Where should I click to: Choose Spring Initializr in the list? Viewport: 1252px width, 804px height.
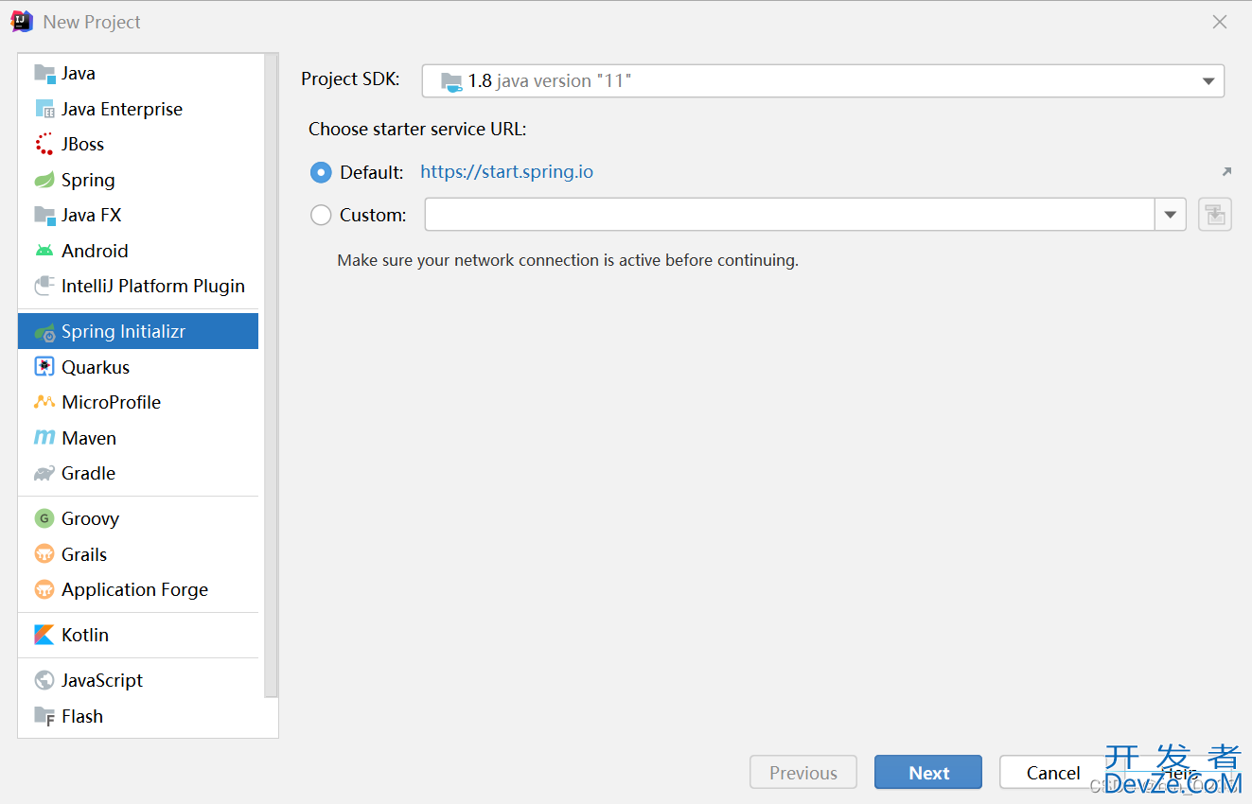[x=138, y=332]
